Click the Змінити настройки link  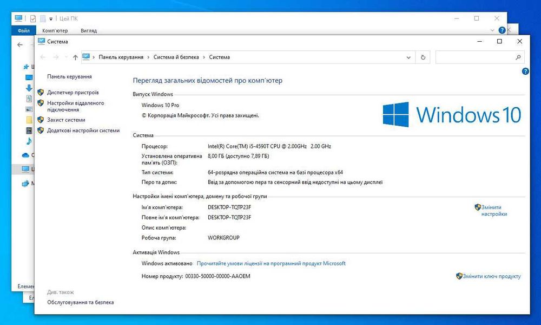click(x=494, y=210)
